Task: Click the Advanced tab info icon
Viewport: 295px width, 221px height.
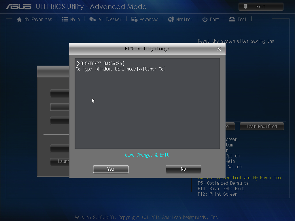Action: [x=134, y=19]
